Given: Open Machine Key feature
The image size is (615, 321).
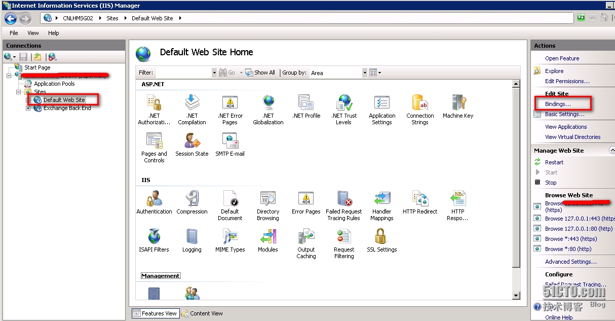Looking at the screenshot, I should (x=458, y=106).
